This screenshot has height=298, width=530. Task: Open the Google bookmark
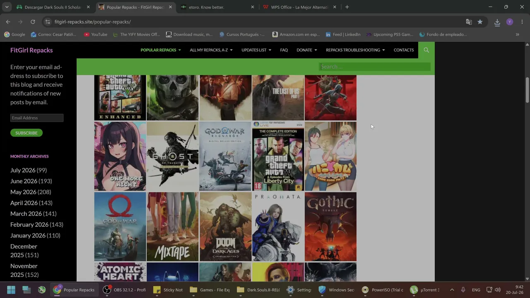point(14,34)
